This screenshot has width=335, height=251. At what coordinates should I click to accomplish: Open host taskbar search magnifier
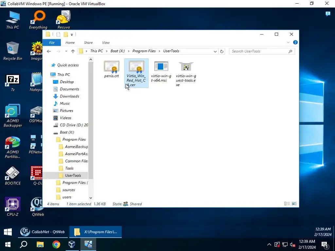pos(24,244)
